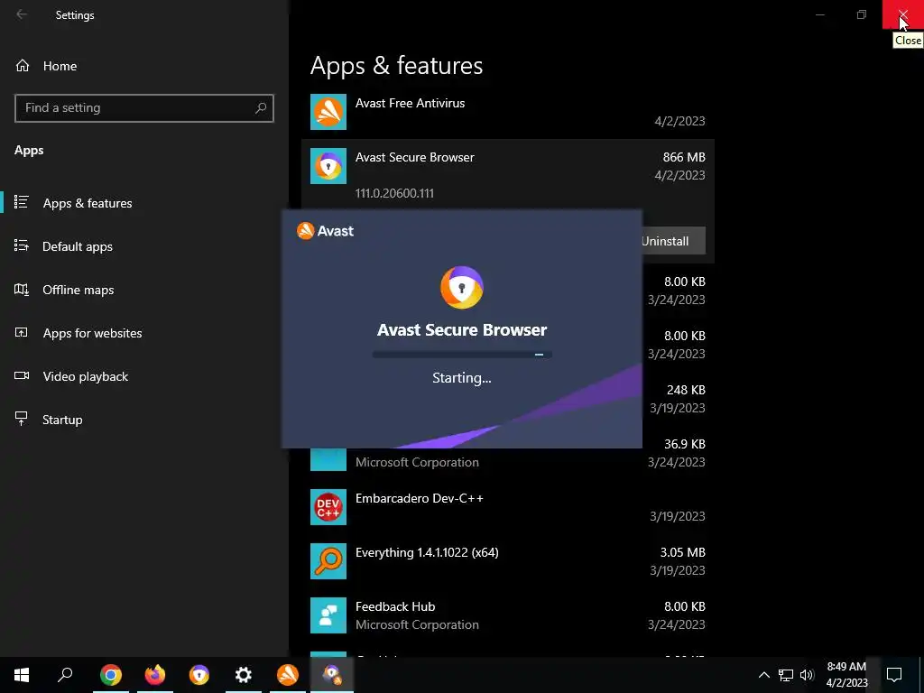Click the Settings back arrow
The width and height of the screenshot is (924, 693).
point(22,14)
